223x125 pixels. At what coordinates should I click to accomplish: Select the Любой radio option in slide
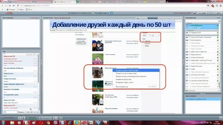144,46
